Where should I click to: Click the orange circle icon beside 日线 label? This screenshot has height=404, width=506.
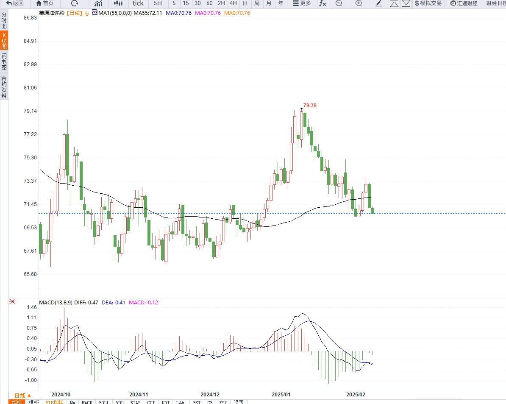tap(87, 14)
